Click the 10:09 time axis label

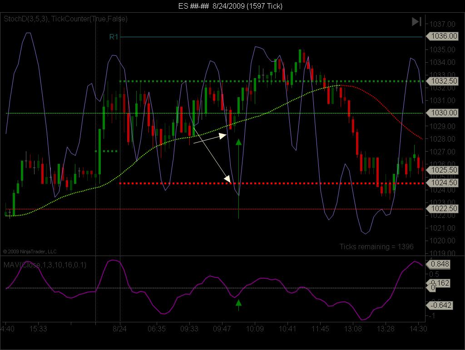[x=255, y=329]
